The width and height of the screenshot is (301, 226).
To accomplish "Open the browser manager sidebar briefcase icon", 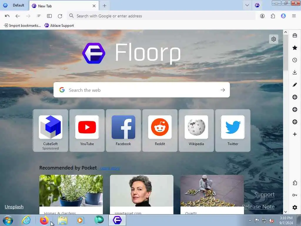I will click(295, 35).
